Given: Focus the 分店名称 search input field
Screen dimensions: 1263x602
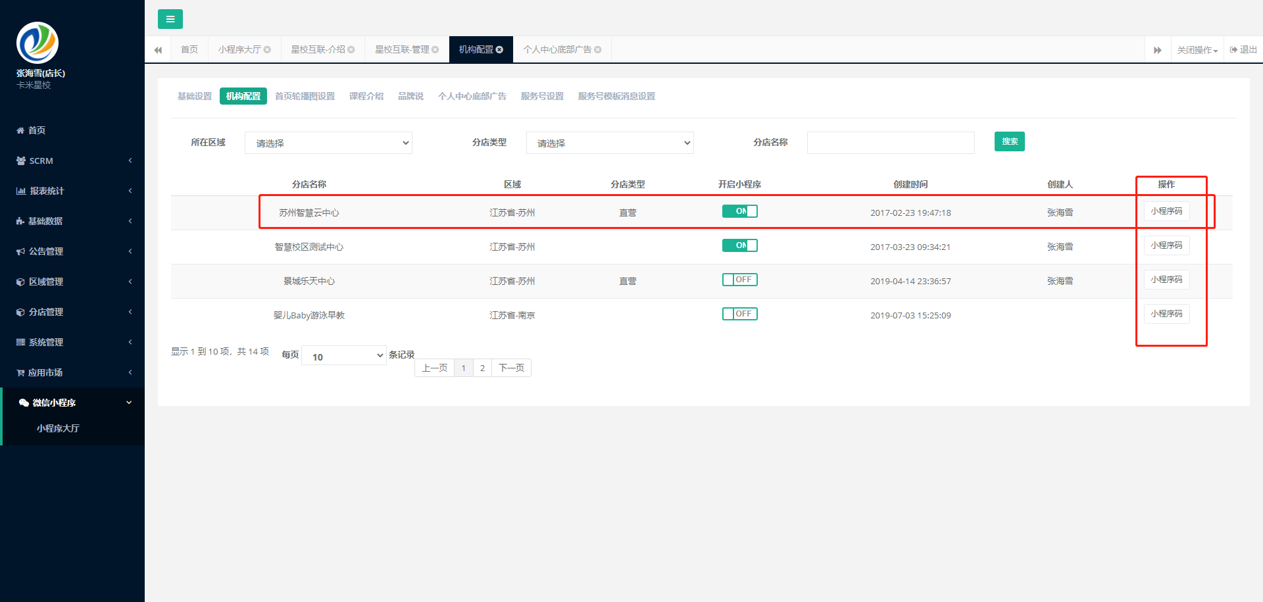Looking at the screenshot, I should (891, 143).
